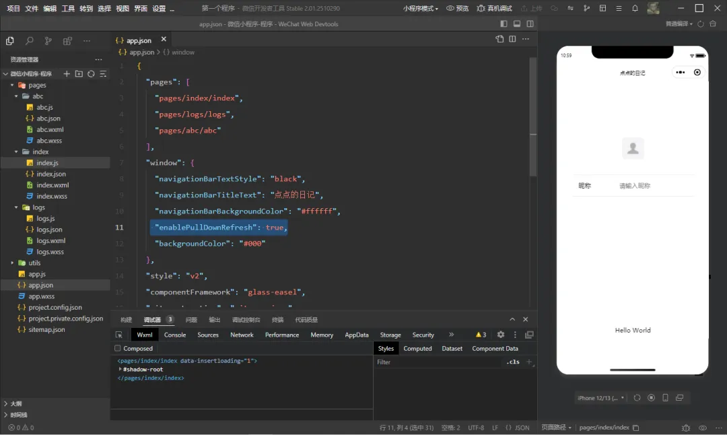This screenshot has height=435, width=727.
Task: Click the simulator capsule close circle
Action: (x=697, y=72)
